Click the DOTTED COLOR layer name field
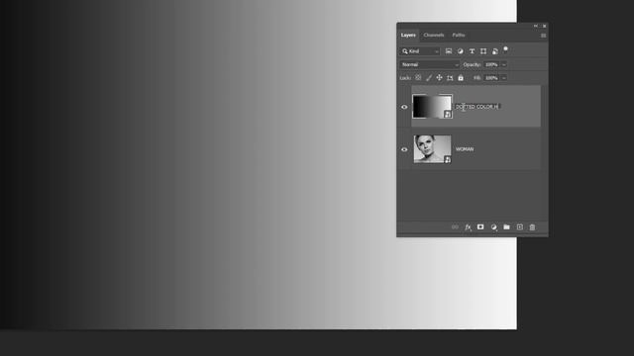The image size is (634, 356). (477, 107)
